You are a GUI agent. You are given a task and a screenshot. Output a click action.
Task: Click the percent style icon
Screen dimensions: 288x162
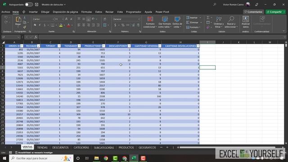pos(123,25)
